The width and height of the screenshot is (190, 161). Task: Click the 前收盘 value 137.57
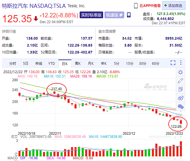click(x=87, y=38)
